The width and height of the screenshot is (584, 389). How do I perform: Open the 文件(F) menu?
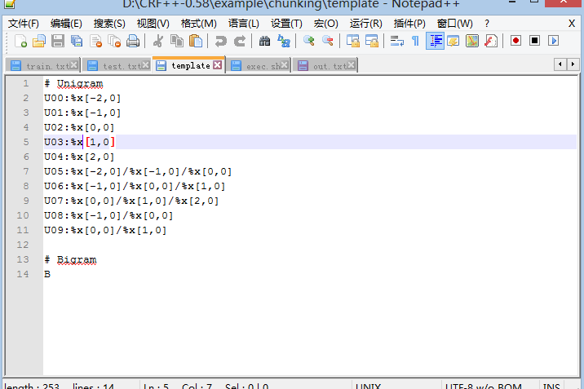[24, 24]
